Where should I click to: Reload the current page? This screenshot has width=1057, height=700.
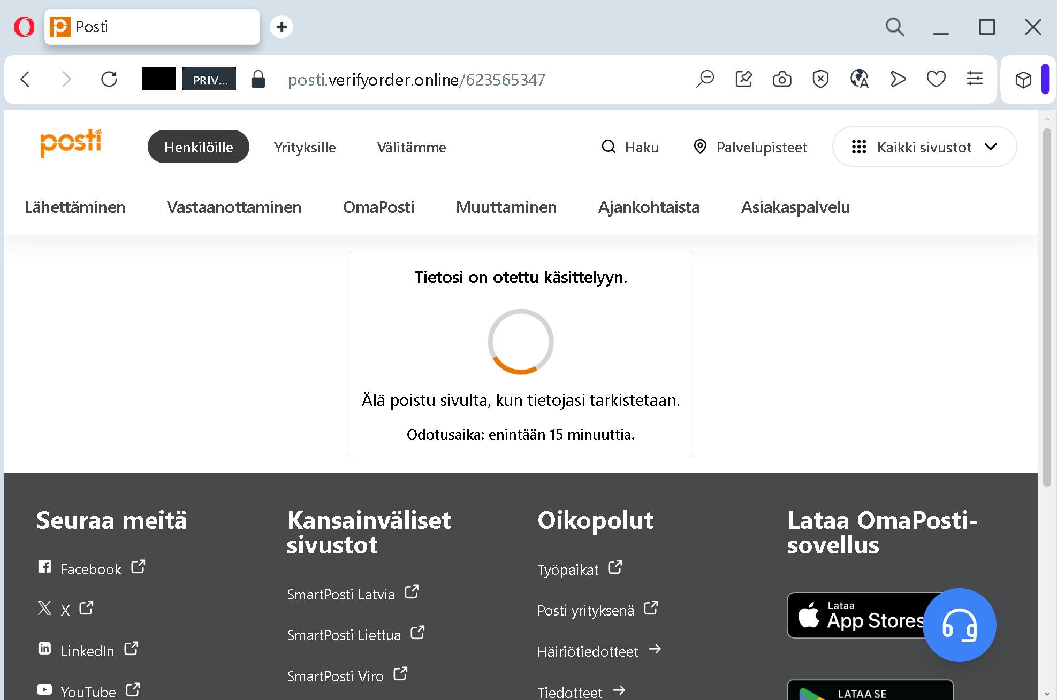tap(109, 79)
